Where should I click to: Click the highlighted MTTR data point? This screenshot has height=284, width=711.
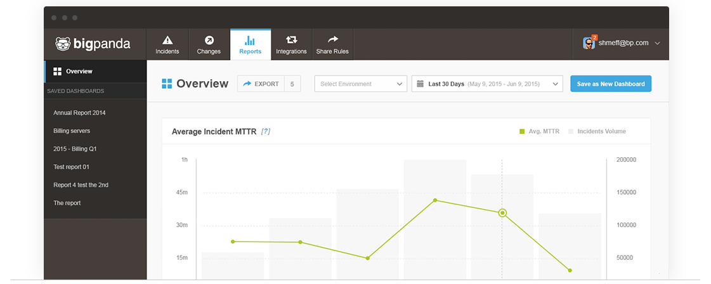click(502, 213)
